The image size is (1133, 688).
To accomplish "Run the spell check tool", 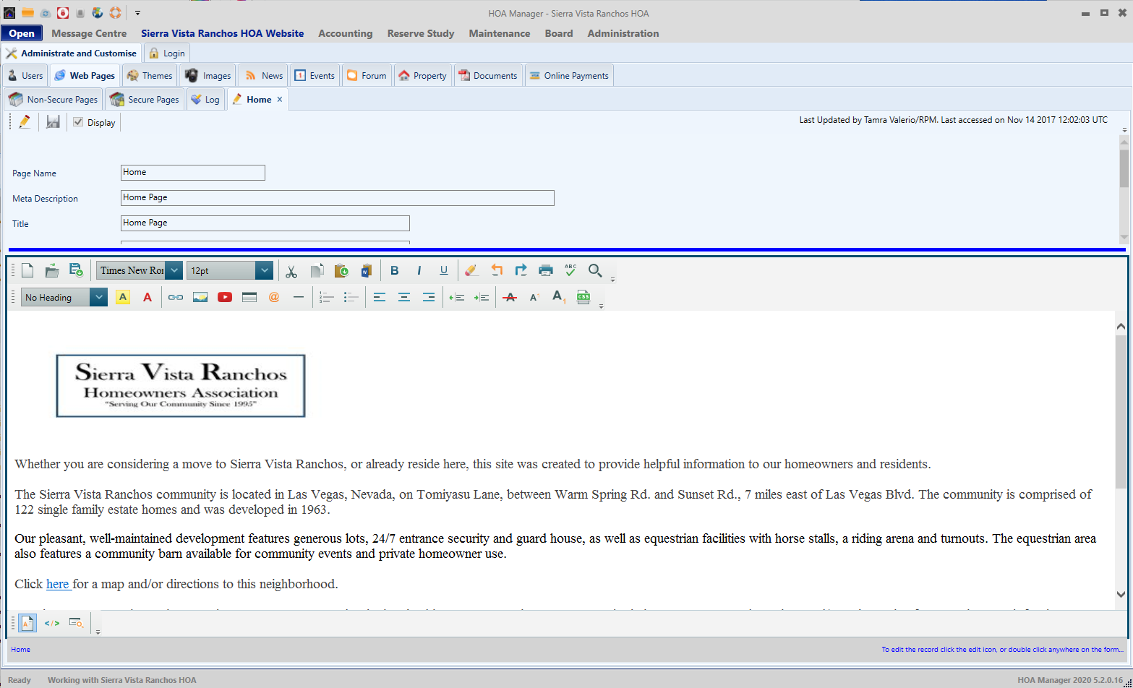I will (570, 270).
